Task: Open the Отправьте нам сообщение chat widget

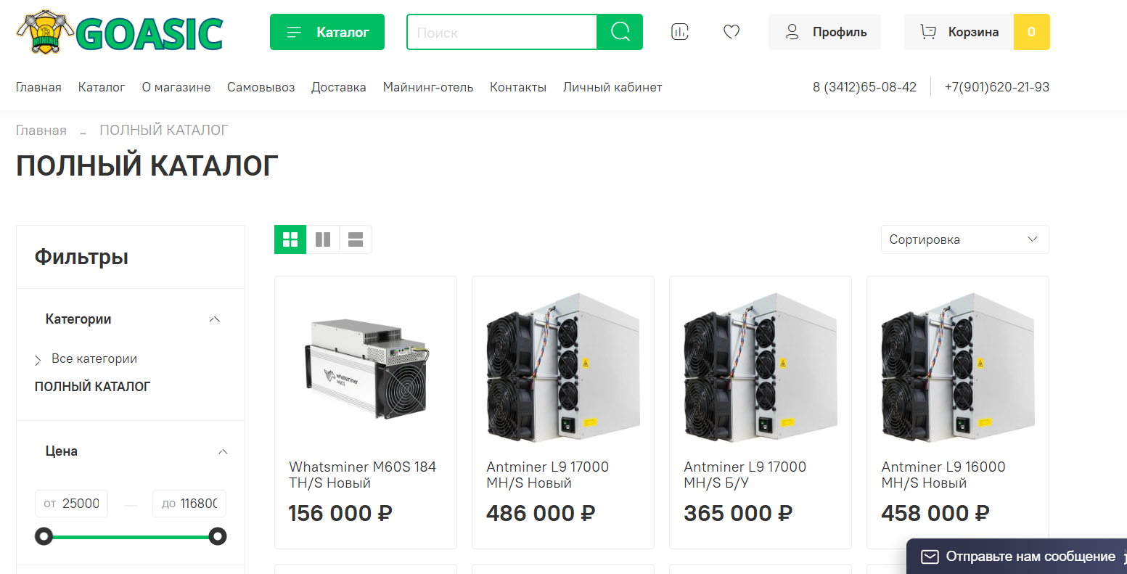Action: tap(1017, 557)
